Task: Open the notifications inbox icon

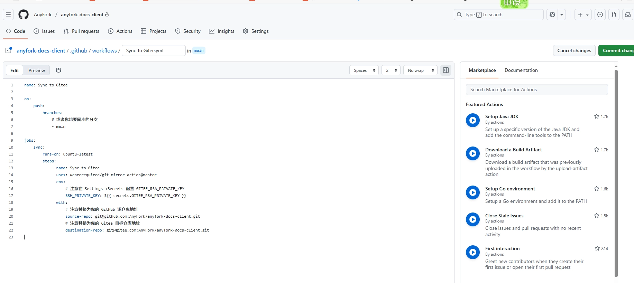Action: [627, 15]
